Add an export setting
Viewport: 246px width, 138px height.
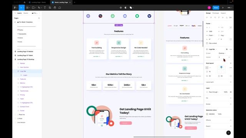231,126
